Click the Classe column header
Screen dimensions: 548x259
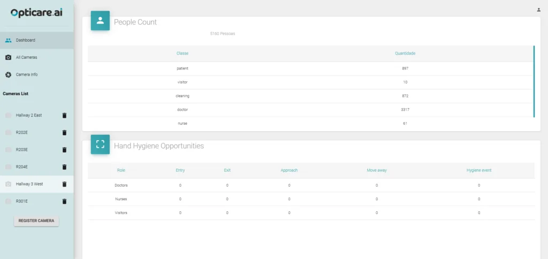(182, 54)
